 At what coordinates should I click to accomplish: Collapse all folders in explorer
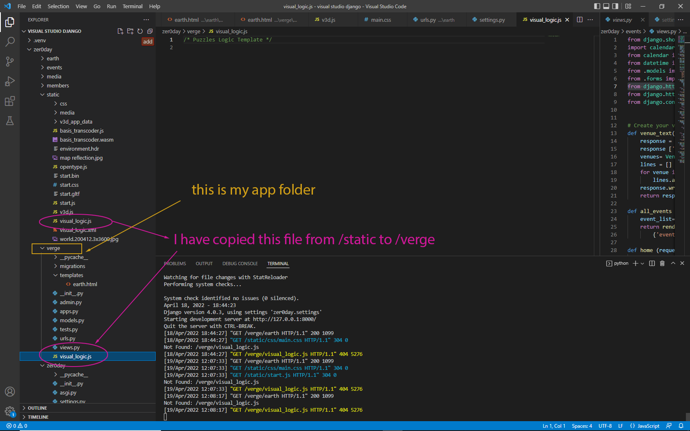[150, 31]
